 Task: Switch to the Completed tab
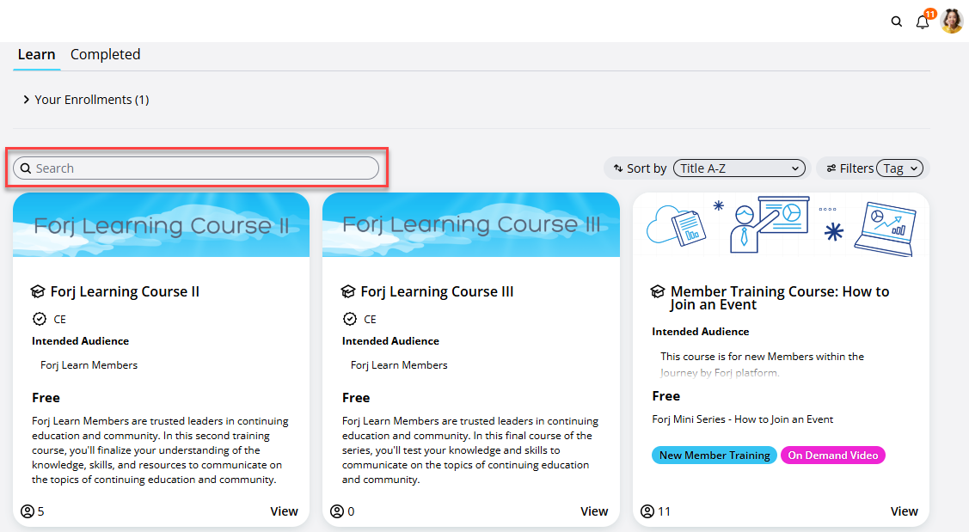coord(105,54)
